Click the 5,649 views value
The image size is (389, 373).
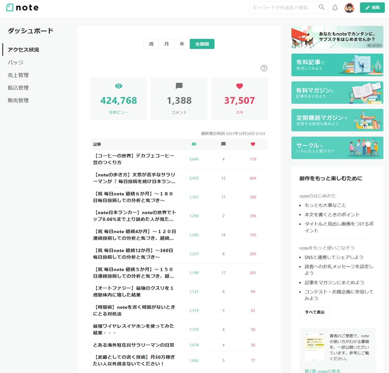click(x=194, y=159)
